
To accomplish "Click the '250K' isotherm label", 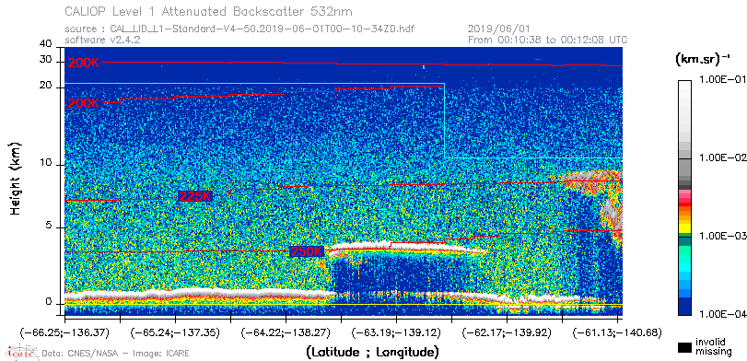I will (x=307, y=251).
